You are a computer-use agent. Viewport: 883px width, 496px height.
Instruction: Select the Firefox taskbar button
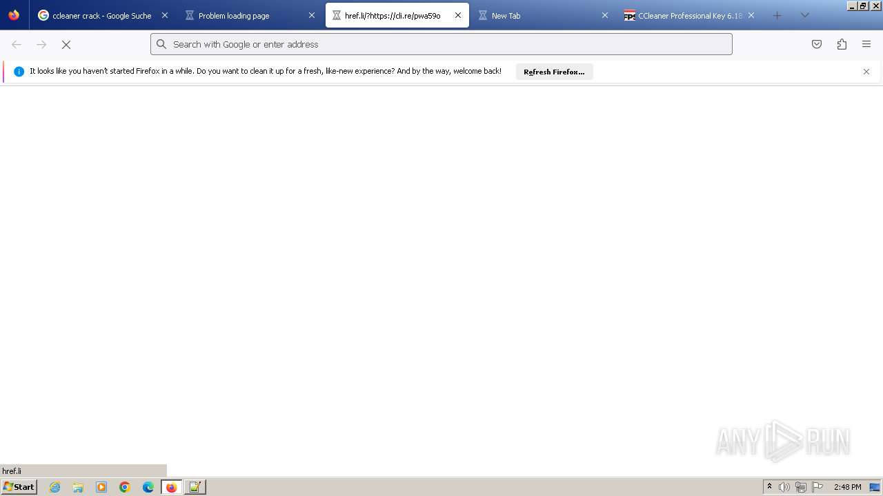point(172,487)
